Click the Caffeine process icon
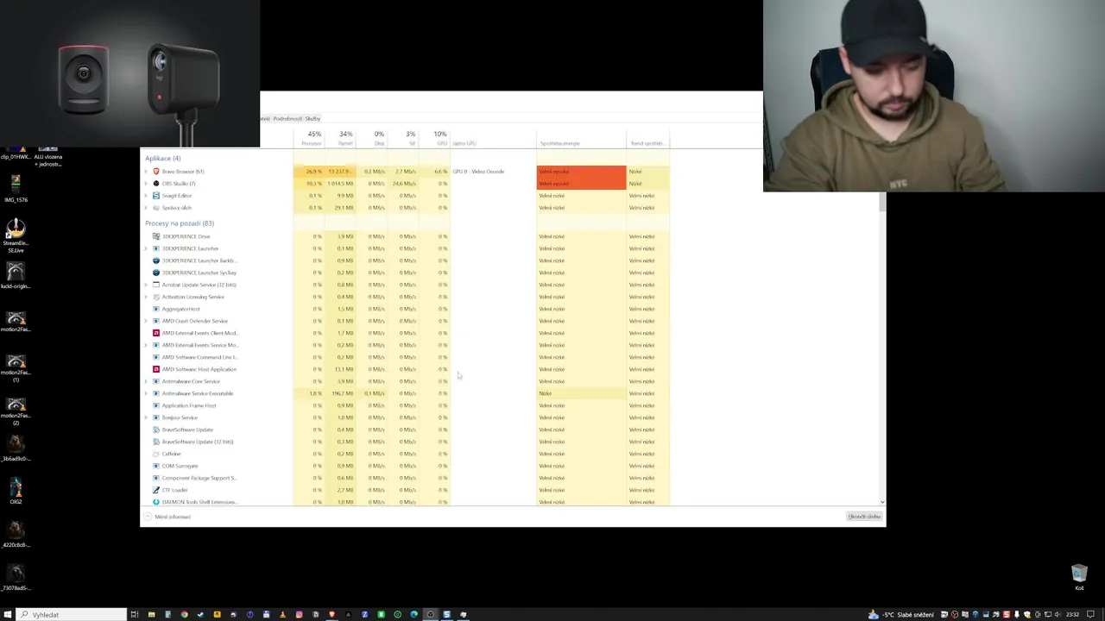The width and height of the screenshot is (1105, 621). (x=156, y=454)
